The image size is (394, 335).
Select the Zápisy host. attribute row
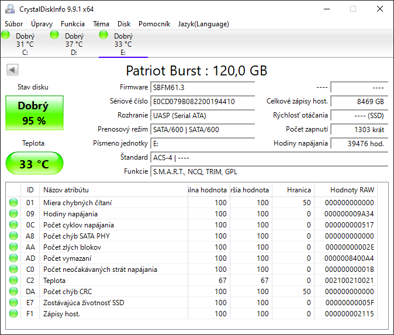click(x=192, y=313)
